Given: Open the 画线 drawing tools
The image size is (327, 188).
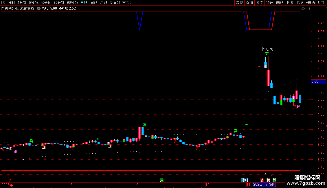Looking at the screenshot, I should tap(280, 3).
